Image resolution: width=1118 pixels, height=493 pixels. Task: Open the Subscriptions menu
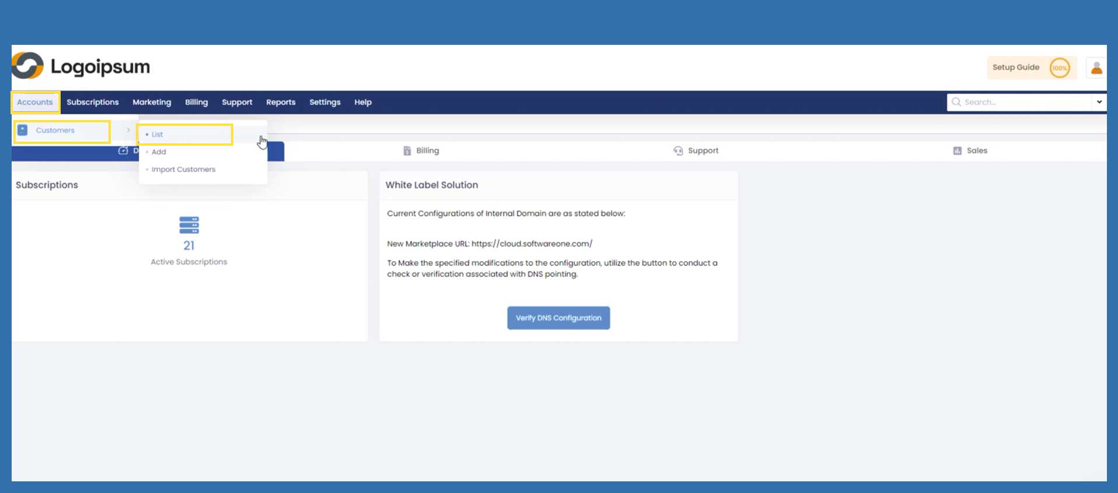tap(92, 102)
